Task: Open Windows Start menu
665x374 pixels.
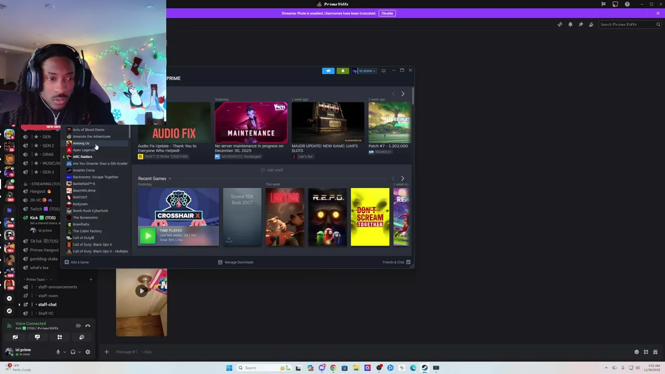Action: pos(229,368)
